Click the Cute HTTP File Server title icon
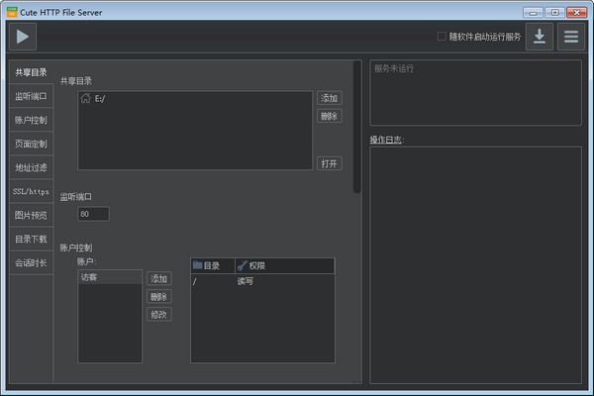The width and height of the screenshot is (594, 396). (x=11, y=11)
